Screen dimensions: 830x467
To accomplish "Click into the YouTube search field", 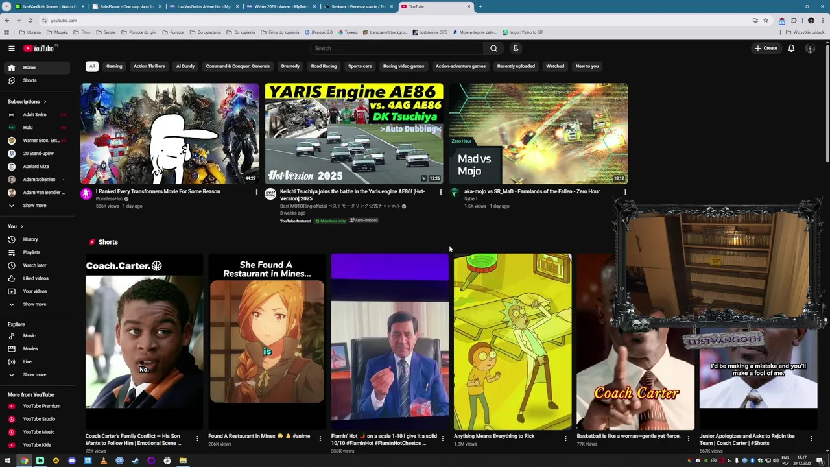I will coord(396,48).
